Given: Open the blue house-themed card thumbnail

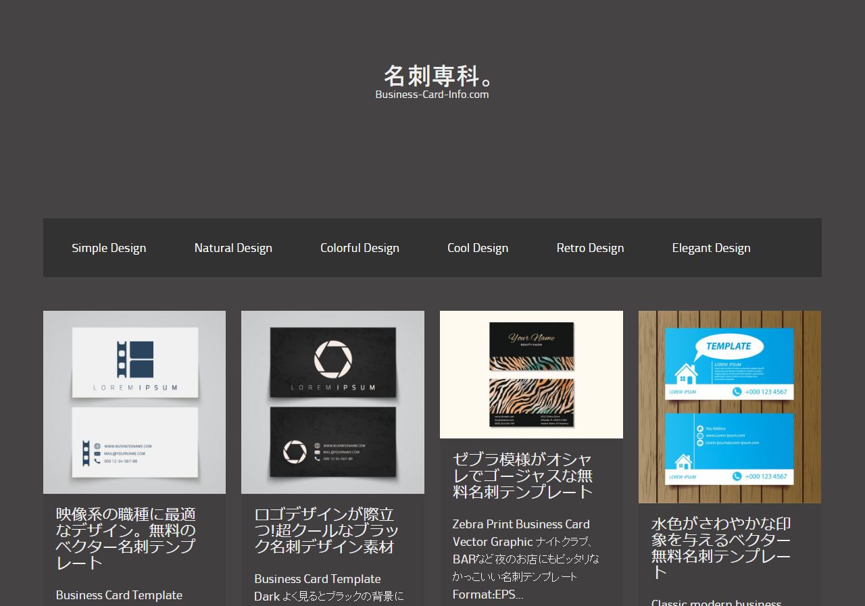Looking at the screenshot, I should pyautogui.click(x=729, y=407).
